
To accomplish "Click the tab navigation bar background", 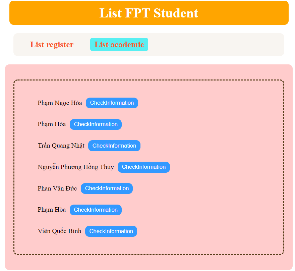I will [x=218, y=44].
